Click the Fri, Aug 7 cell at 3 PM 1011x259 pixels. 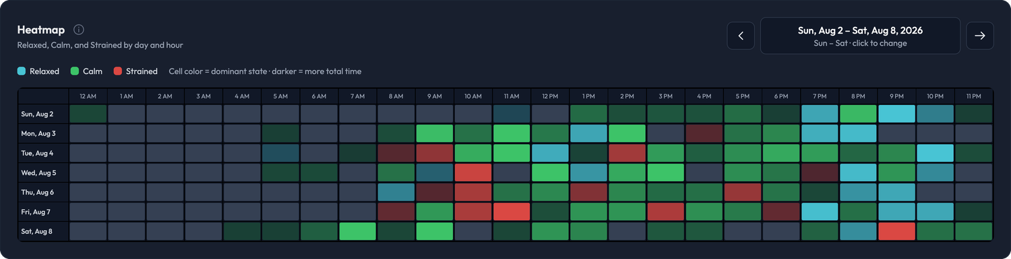[667, 212]
